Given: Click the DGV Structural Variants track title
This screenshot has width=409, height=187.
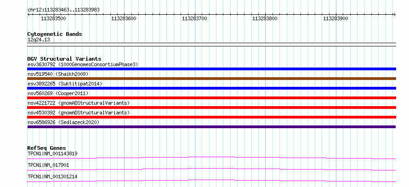Looking at the screenshot, I should (x=64, y=59).
